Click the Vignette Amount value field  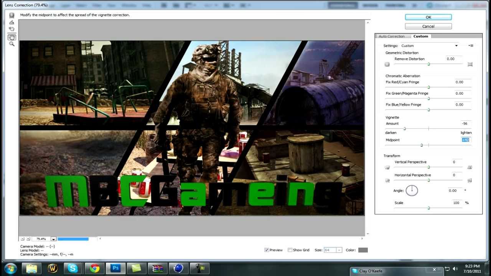(x=465, y=123)
